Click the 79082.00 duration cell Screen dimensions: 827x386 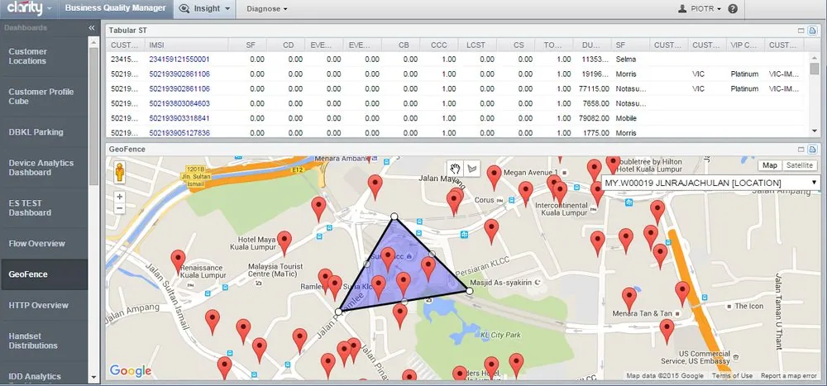594,118
